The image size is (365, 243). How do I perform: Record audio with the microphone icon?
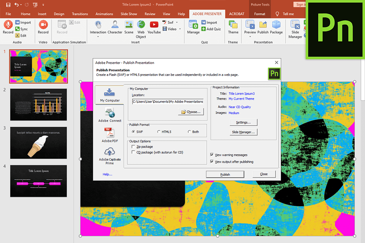8,27
